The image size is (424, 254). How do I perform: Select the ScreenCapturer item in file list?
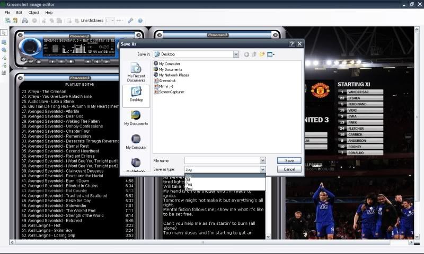[169, 92]
